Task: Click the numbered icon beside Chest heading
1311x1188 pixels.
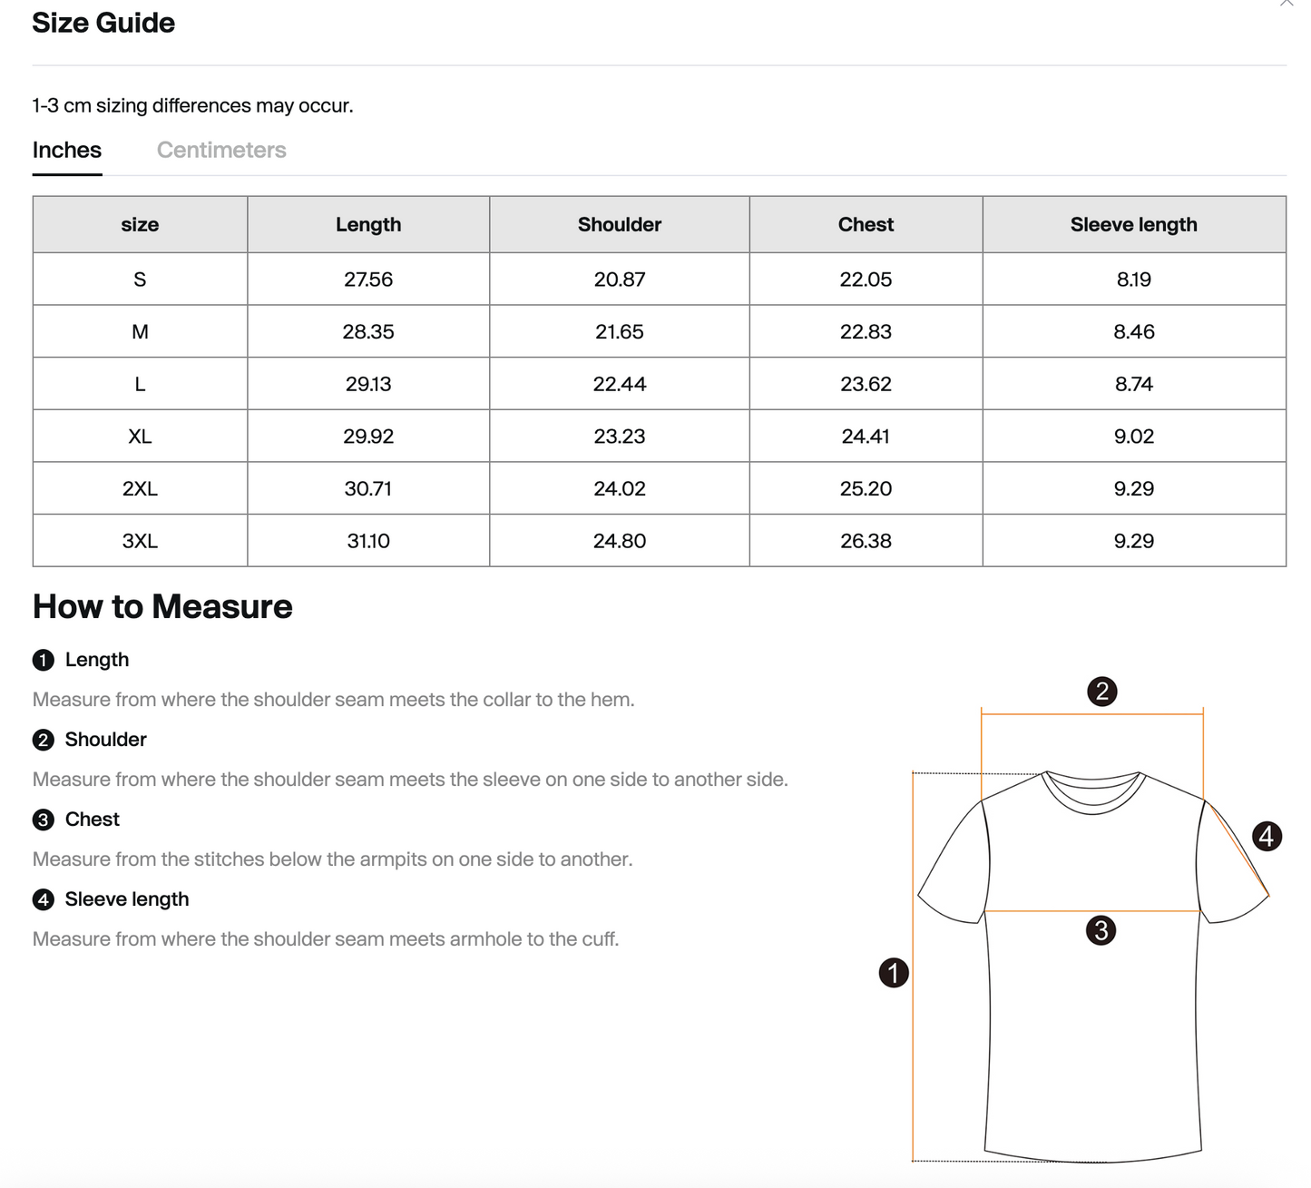Action: [x=43, y=820]
